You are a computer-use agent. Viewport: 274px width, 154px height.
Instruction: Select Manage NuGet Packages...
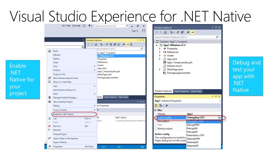pos(65,98)
